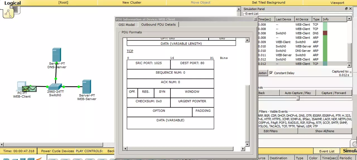Screen dimensions: 357x160
Task: Select the DNS event from Switch0 at 0.008
Action: (x=302, y=33)
